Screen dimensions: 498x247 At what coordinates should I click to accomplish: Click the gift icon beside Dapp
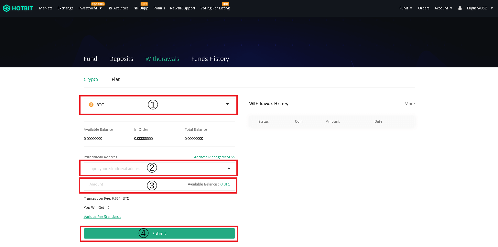point(136,8)
